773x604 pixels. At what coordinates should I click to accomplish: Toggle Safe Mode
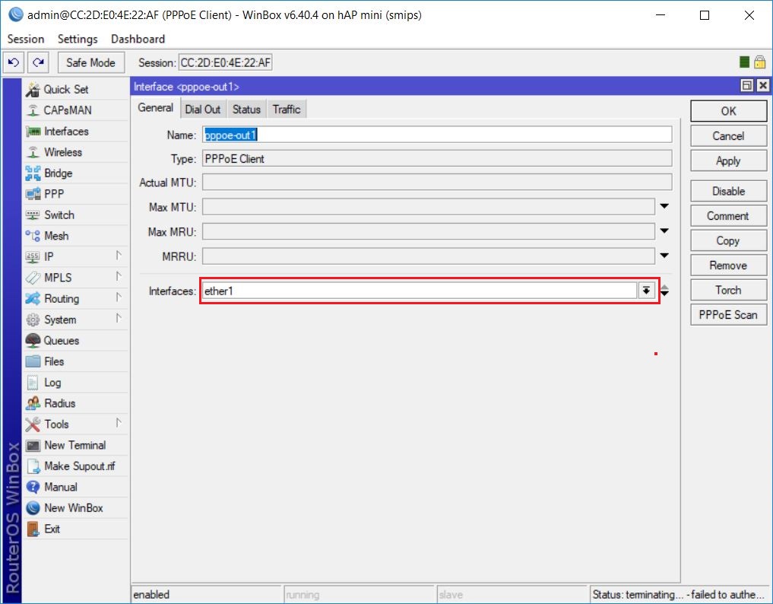[90, 62]
